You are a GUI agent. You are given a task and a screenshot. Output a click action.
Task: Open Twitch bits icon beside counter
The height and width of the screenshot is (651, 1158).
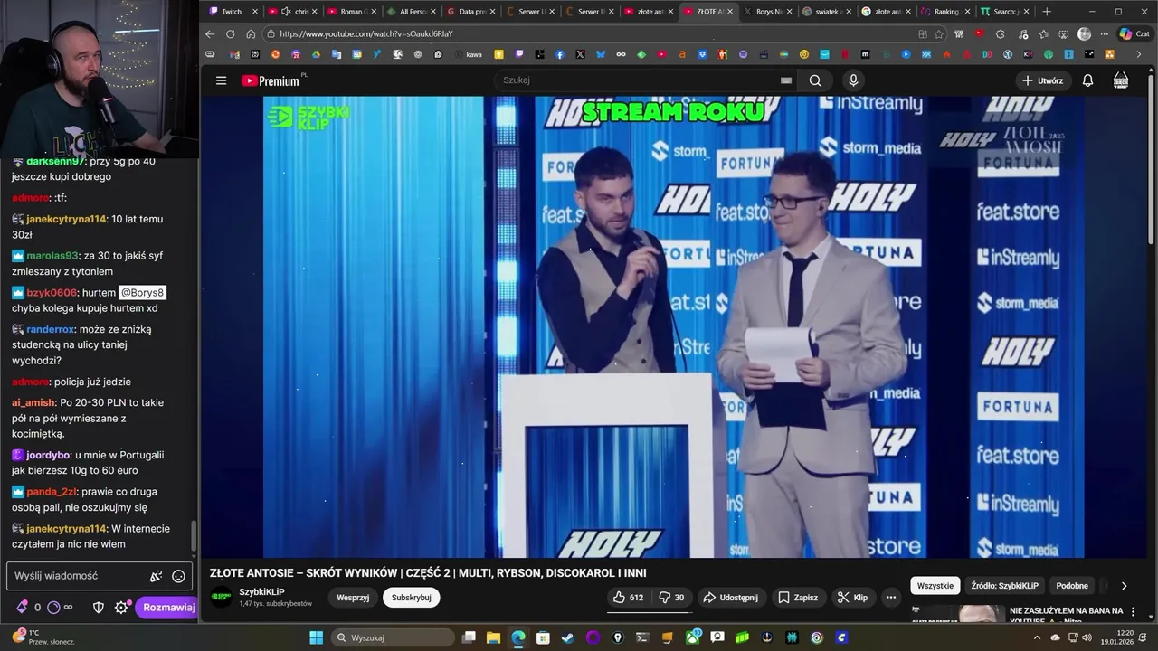(x=22, y=608)
